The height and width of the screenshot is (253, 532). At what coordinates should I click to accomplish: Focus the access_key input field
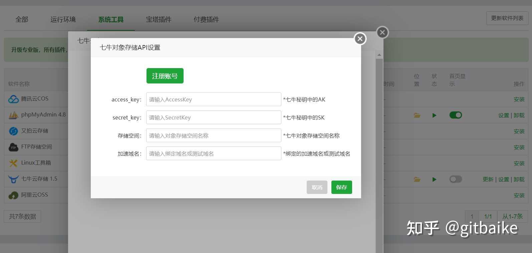tap(214, 99)
